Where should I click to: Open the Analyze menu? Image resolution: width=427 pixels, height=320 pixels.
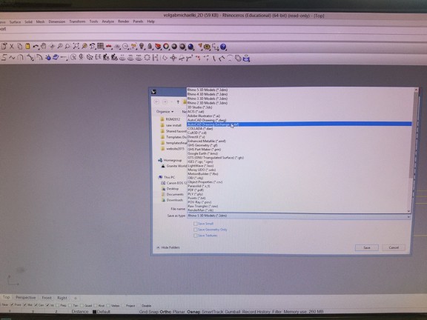pos(107,21)
